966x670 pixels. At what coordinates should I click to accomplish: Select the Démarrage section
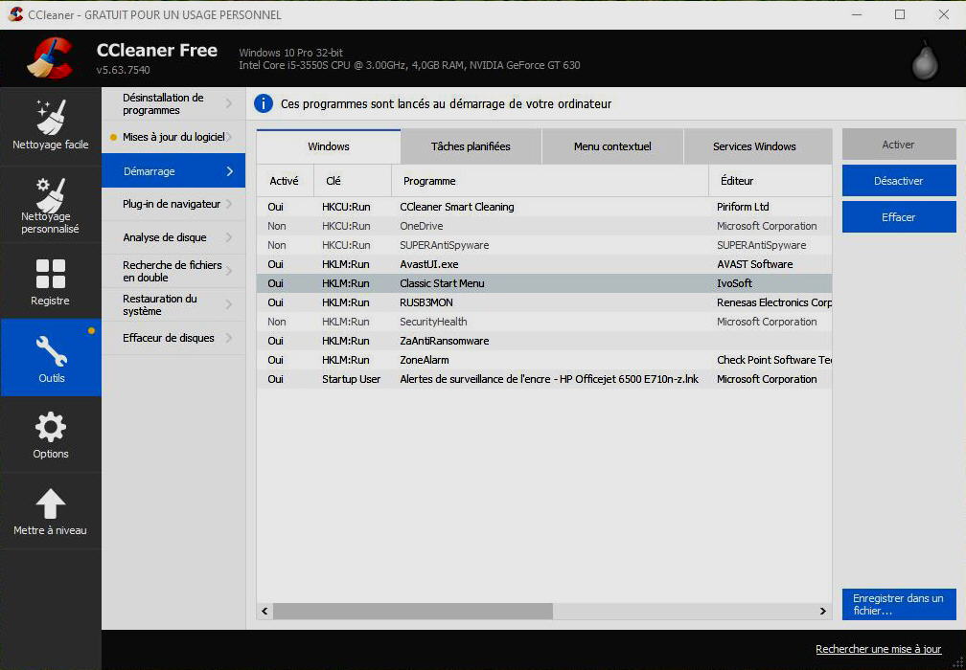(x=173, y=171)
